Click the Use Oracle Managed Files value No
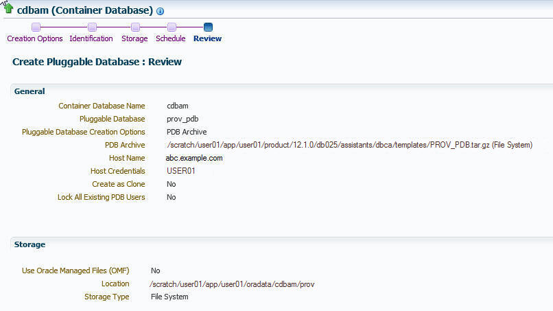Viewport: 553px width, 311px height. coord(156,270)
